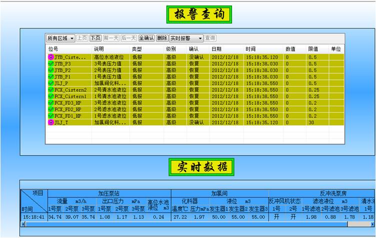Click the 报警查询 title banner

pyautogui.click(x=199, y=14)
